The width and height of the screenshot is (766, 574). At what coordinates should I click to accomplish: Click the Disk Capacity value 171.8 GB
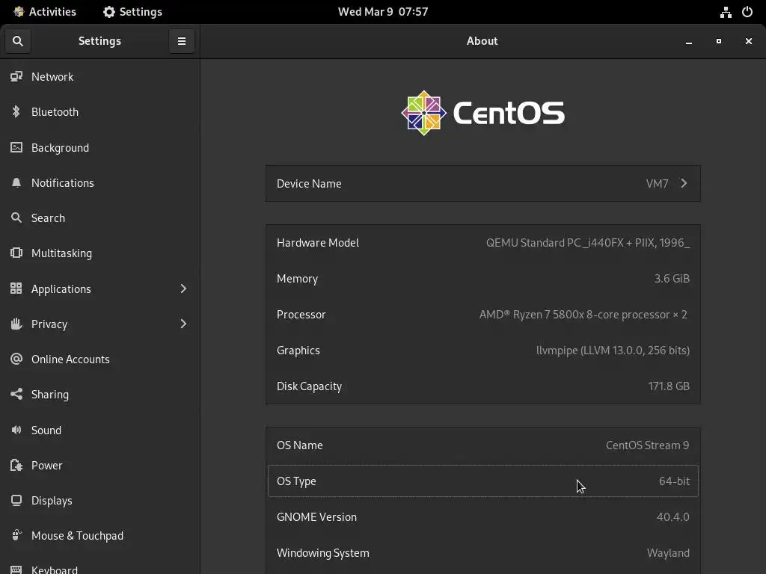[669, 386]
